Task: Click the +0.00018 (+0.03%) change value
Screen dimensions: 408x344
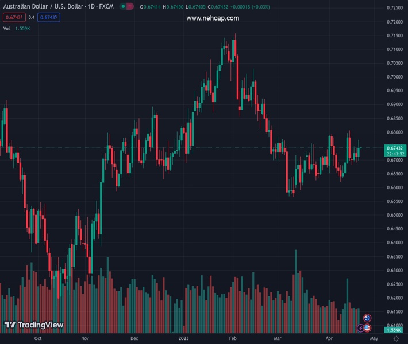Action: (250, 7)
